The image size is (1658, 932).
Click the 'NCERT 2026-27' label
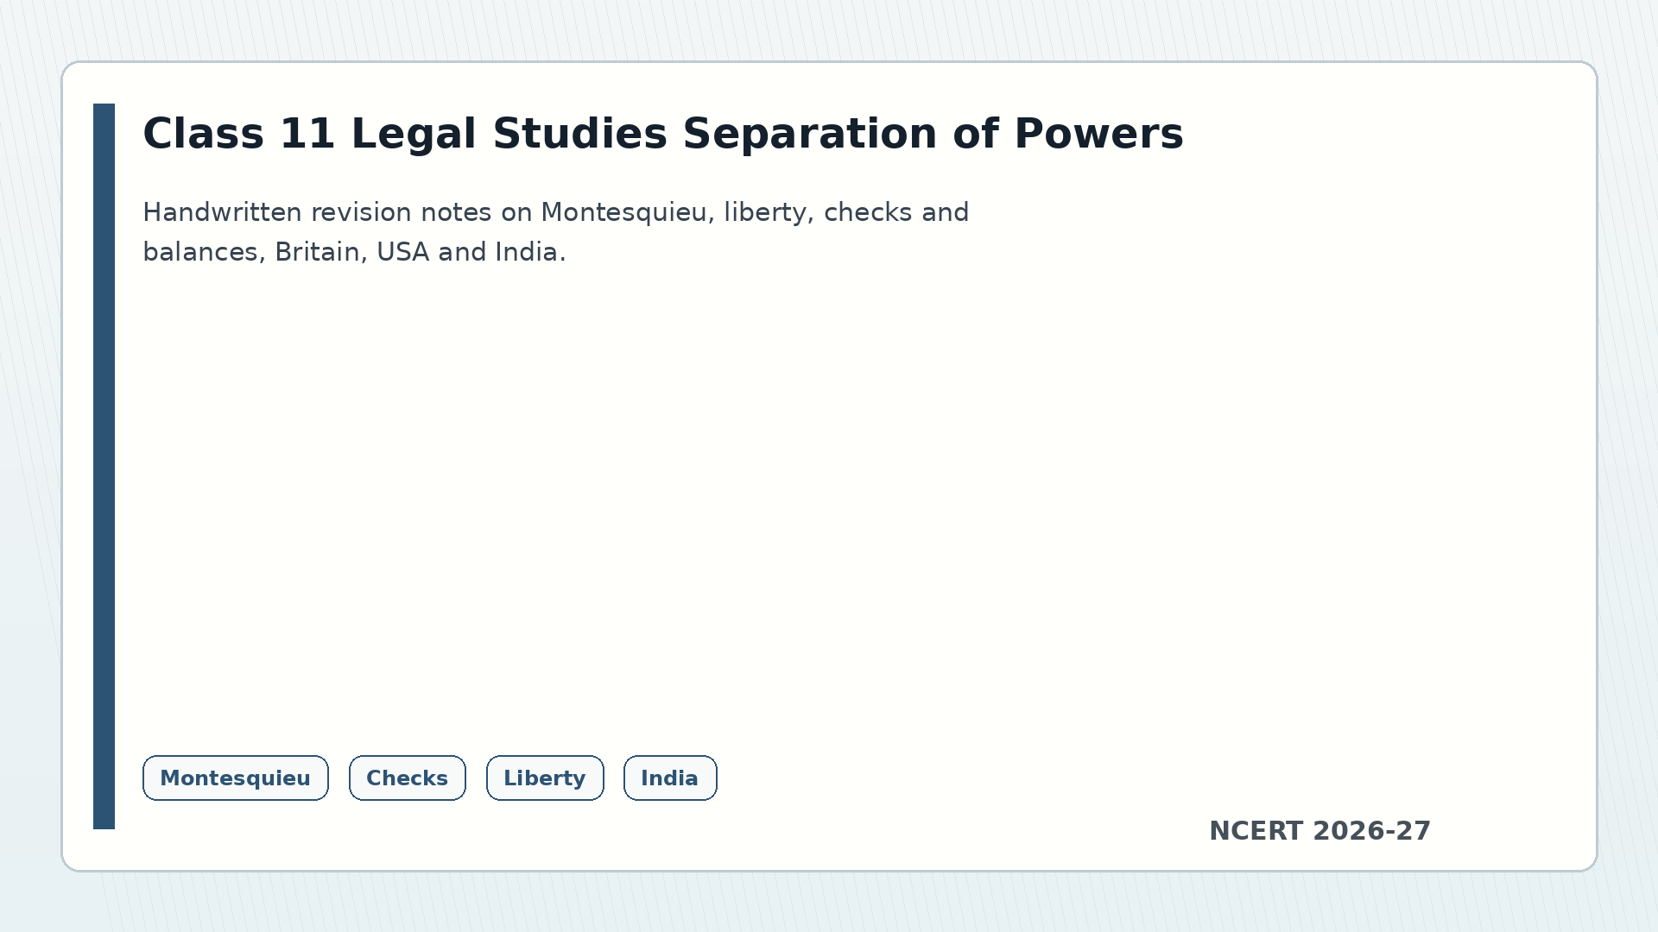pyautogui.click(x=1319, y=831)
